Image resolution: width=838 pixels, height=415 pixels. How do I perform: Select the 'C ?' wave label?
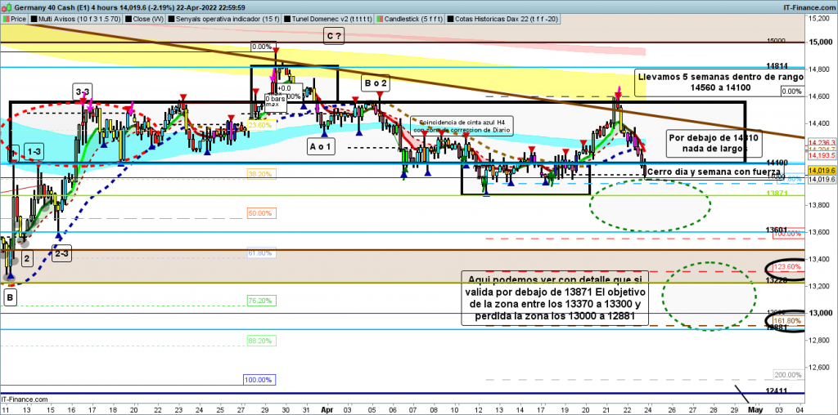pyautogui.click(x=333, y=35)
